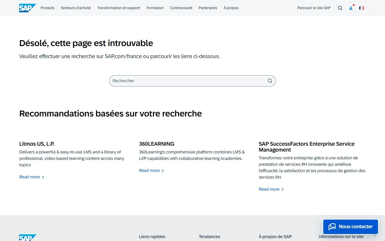Open the À propos menu
This screenshot has height=241, width=385.
231,8
